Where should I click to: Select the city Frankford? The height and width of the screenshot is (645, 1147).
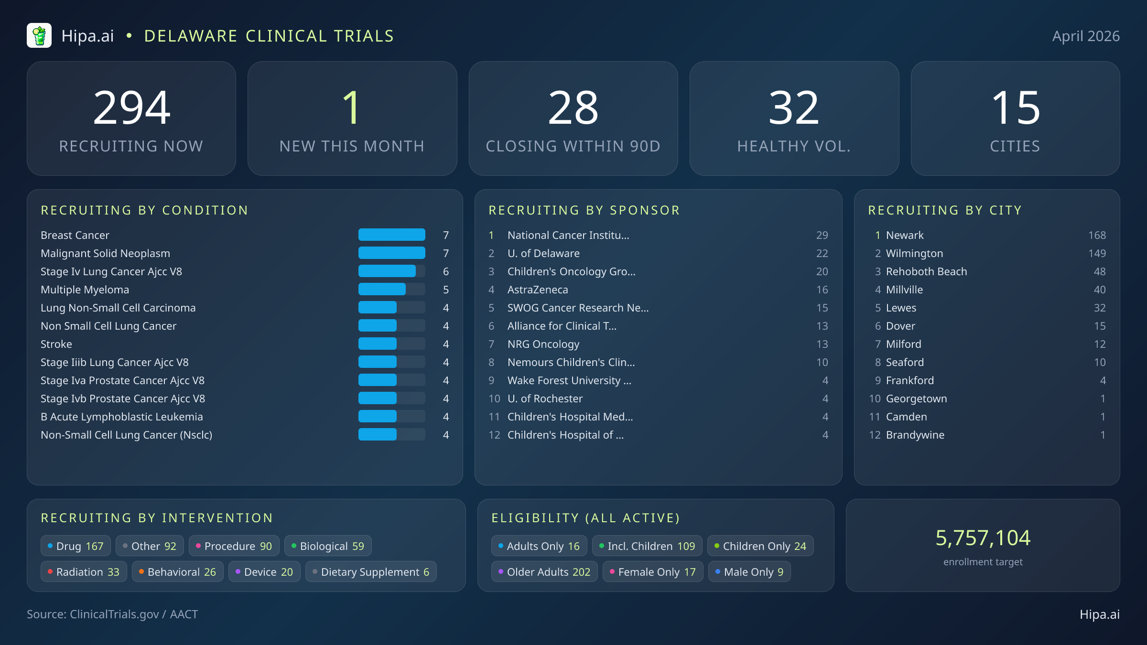point(987,380)
